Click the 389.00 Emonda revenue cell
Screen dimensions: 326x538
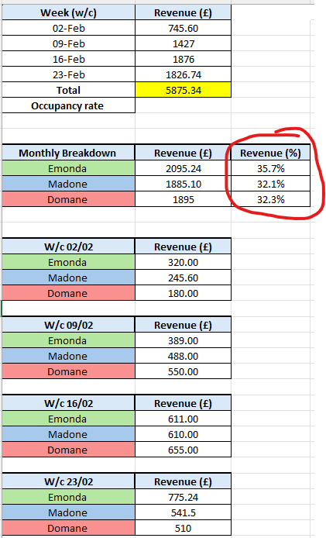coord(183,340)
